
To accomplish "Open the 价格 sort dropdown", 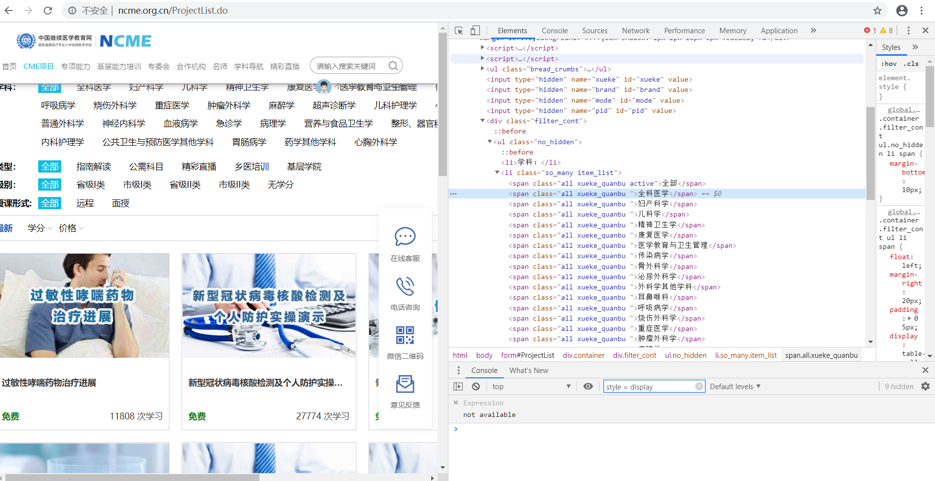I will point(71,228).
